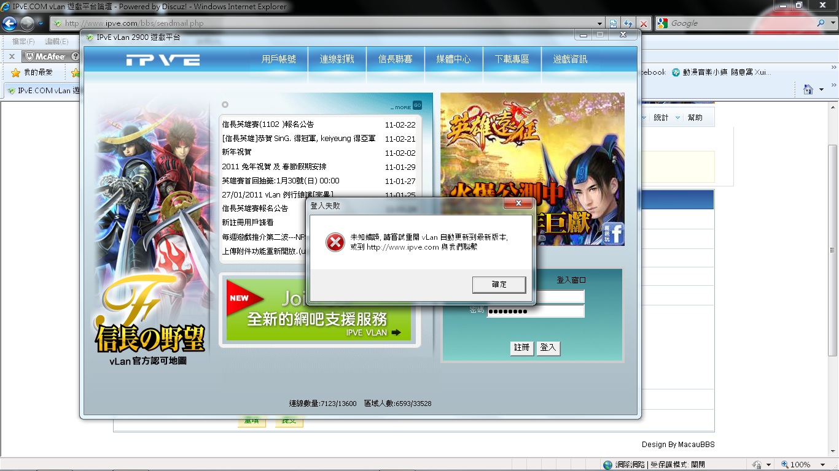Open the recent pages dropdown next to Forward
Image resolution: width=839 pixels, height=471 pixels.
click(41, 24)
